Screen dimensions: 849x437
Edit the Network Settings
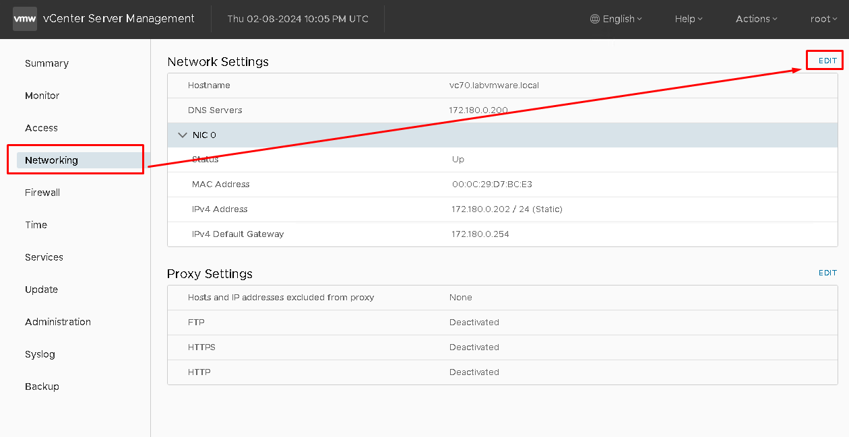click(827, 61)
